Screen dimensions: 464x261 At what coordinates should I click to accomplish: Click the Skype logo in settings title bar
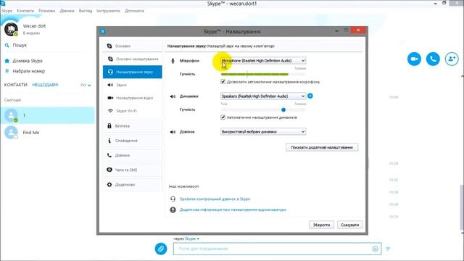coord(103,31)
